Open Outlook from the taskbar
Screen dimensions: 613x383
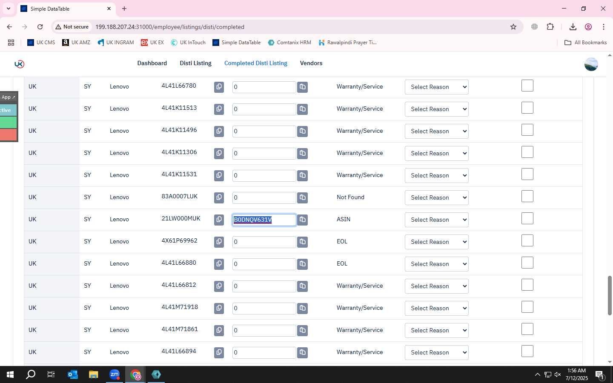pos(73,374)
